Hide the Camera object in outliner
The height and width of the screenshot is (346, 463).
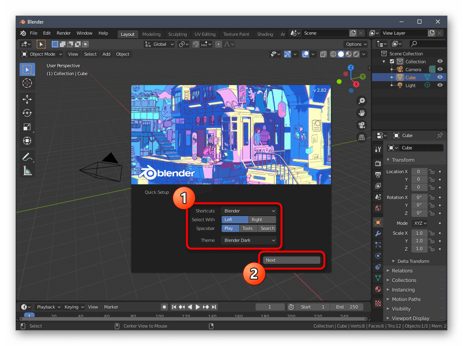440,69
